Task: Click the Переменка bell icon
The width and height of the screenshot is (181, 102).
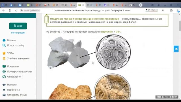Action: (4, 90)
